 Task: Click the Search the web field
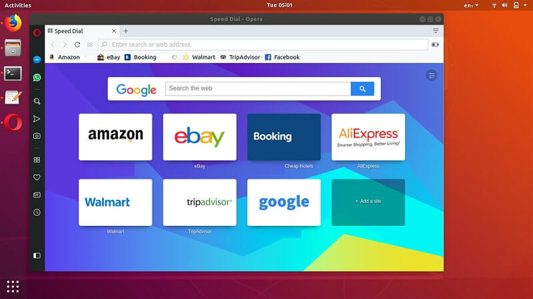click(x=258, y=88)
